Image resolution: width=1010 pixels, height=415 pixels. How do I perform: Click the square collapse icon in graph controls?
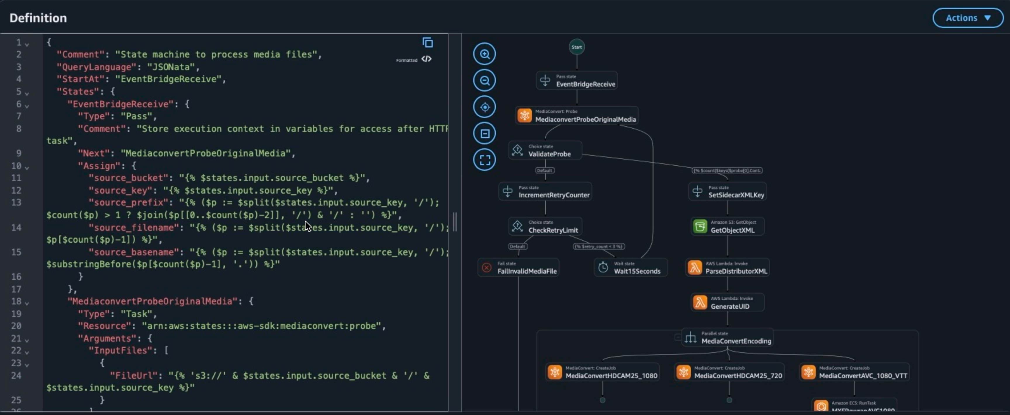(485, 133)
